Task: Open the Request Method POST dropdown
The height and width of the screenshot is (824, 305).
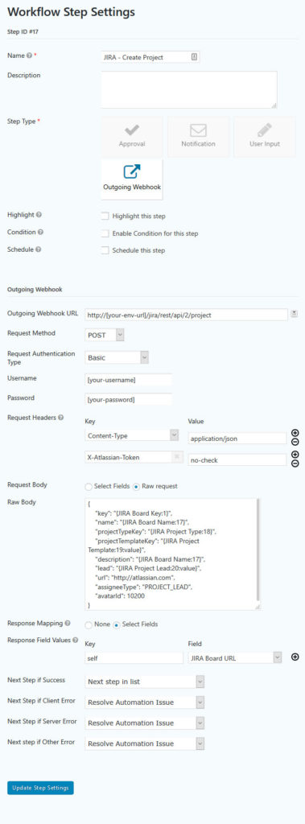Action: click(x=105, y=335)
